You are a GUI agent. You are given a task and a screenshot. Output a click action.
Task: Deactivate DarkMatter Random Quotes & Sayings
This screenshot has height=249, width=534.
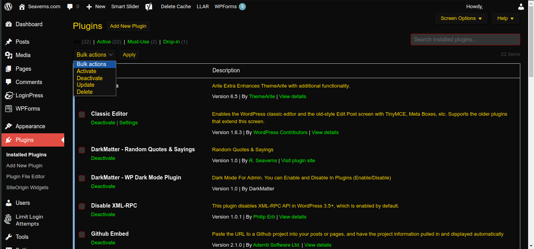pos(103,158)
